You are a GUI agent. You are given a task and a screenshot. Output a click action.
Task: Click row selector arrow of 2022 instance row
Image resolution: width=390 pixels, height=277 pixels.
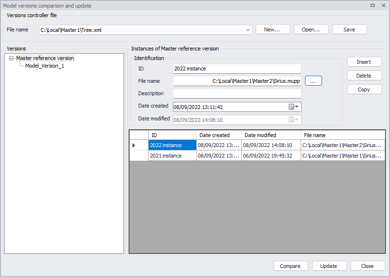[x=139, y=145]
